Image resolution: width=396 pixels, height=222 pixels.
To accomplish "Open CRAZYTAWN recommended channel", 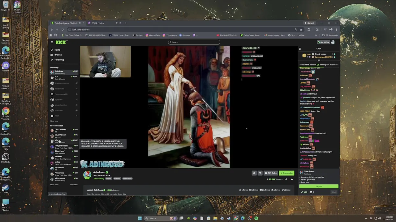I will (x=64, y=130).
